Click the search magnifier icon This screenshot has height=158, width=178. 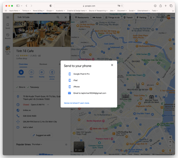pyautogui.click(x=58, y=17)
